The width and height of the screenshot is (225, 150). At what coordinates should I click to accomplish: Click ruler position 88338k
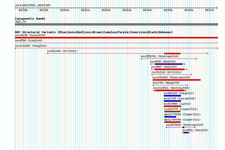[24, 10]
